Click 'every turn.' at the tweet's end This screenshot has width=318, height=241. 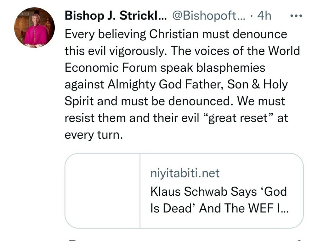click(92, 135)
